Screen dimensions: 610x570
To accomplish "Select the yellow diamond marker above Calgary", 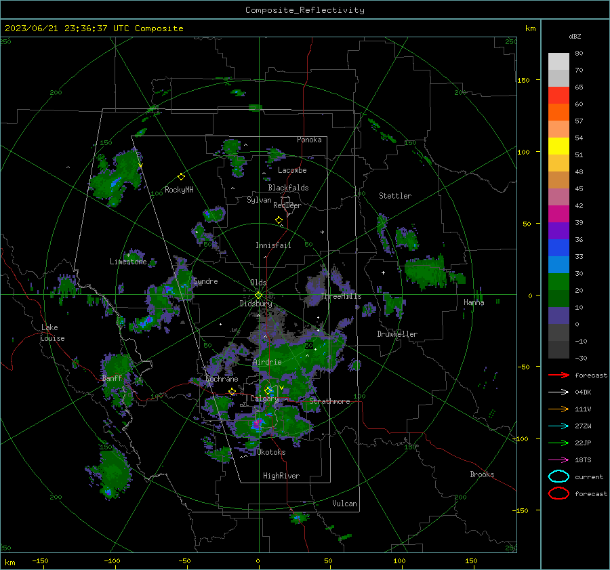I will tap(268, 390).
